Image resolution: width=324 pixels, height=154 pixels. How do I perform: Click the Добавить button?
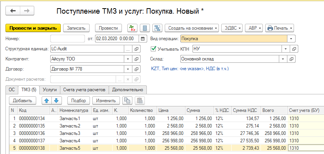tap(23, 101)
